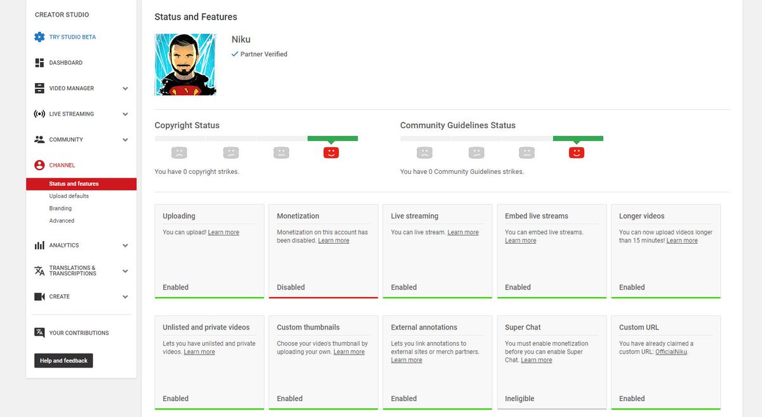Viewport: 762px width, 417px height.
Task: Click the Enabled status in Custom URL card
Action: tap(632, 399)
